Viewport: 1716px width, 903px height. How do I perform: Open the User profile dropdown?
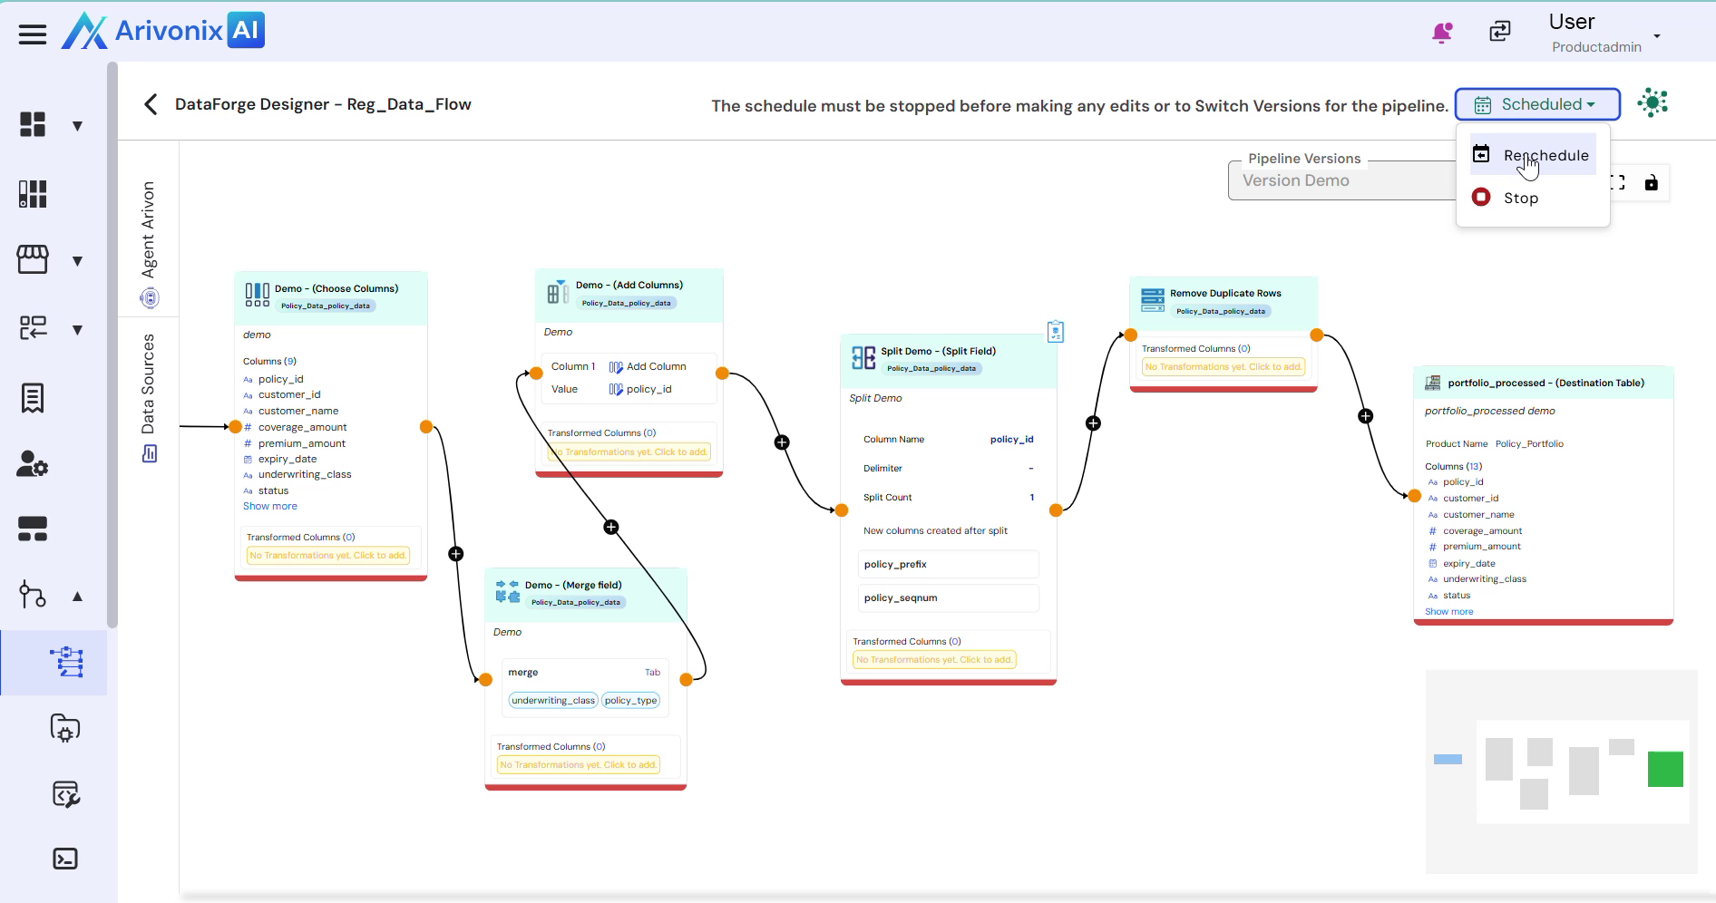tap(1656, 36)
